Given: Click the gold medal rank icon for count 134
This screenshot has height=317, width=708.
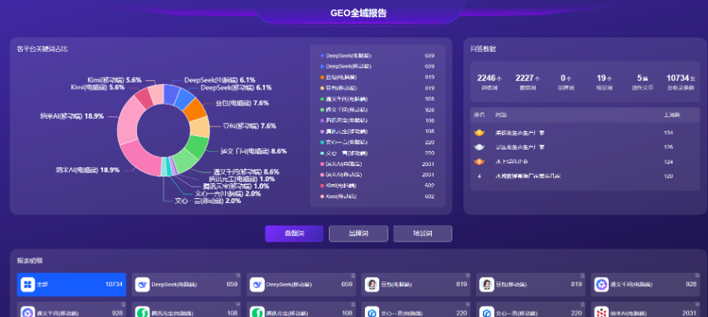Looking at the screenshot, I should [x=479, y=133].
